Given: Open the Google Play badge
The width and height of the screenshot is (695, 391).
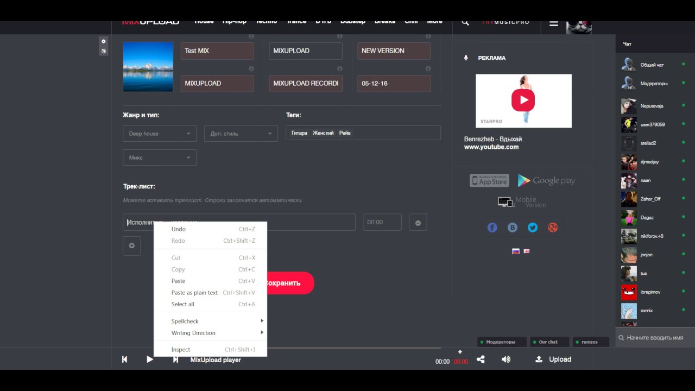Looking at the screenshot, I should click(546, 180).
